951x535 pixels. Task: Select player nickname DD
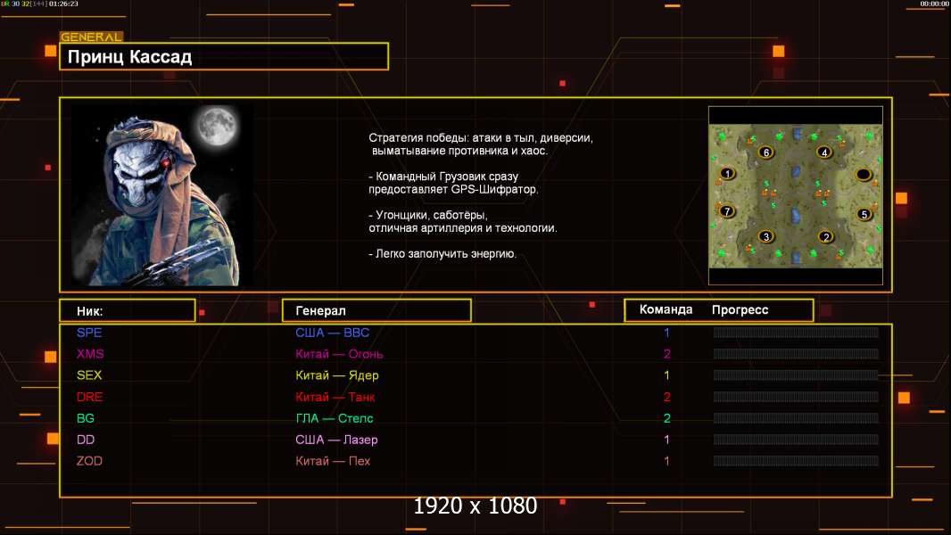86,440
